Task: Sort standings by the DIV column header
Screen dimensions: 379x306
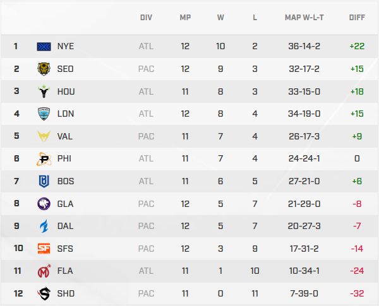Action: tap(146, 18)
